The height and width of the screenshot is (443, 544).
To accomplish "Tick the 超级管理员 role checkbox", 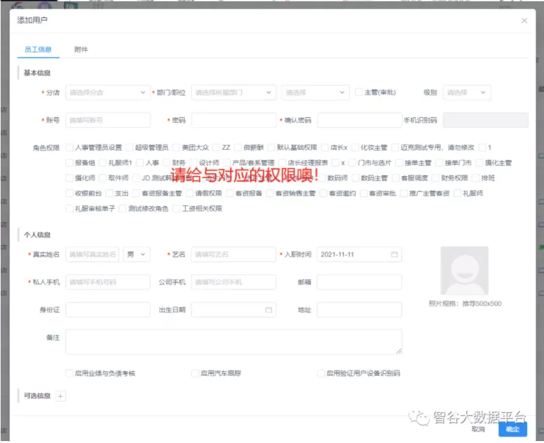I will 130,147.
